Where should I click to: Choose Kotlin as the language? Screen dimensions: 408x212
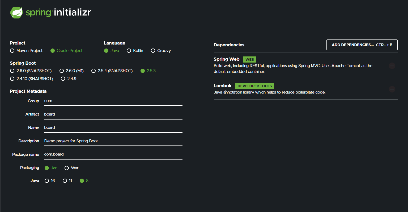[135, 51]
